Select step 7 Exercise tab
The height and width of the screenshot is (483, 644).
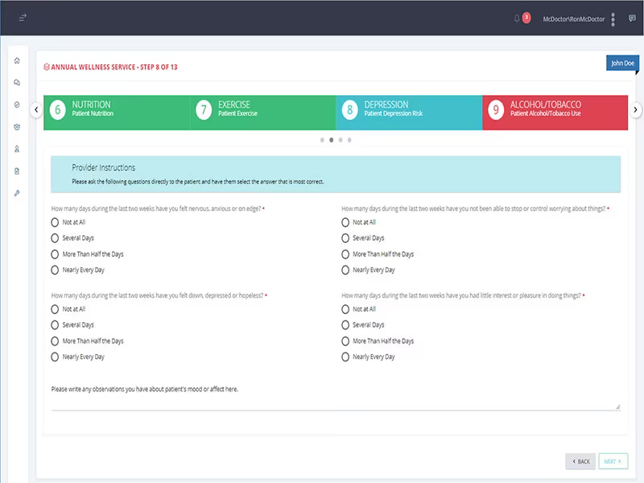[263, 113]
